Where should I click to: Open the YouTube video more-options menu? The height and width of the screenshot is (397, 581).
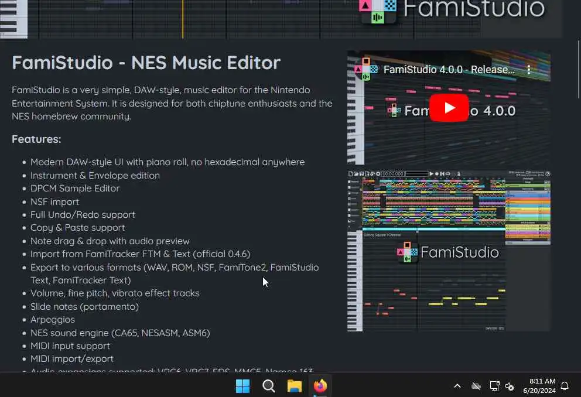coord(529,70)
